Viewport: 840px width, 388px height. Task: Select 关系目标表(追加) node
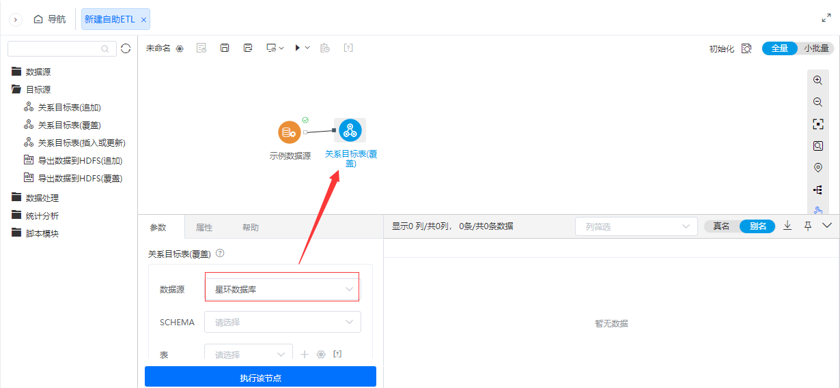coord(63,107)
